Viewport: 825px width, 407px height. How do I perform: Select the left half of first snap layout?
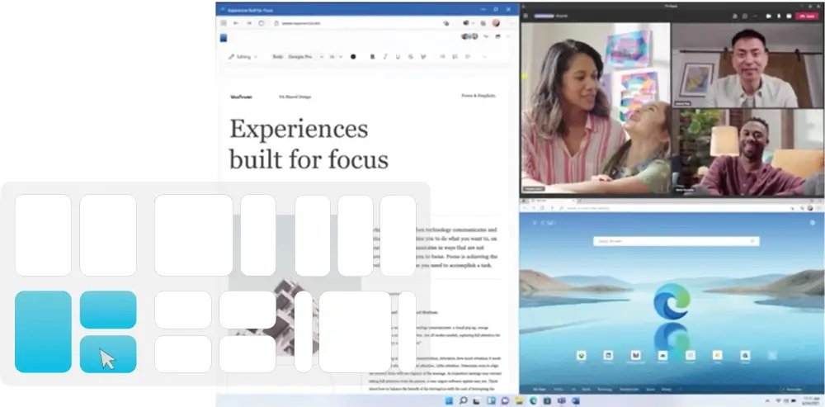coord(43,234)
